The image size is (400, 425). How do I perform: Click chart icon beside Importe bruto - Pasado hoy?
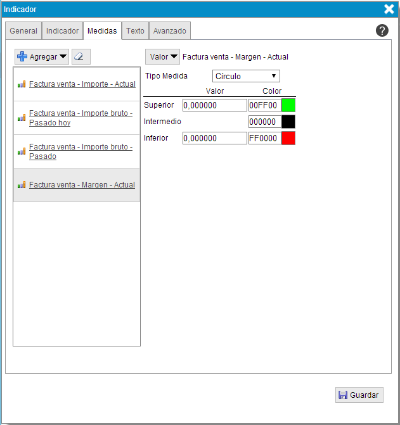pyautogui.click(x=21, y=118)
